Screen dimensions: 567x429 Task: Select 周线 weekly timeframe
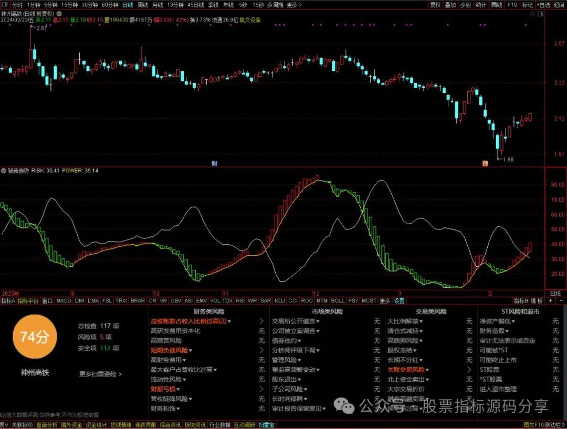pyautogui.click(x=143, y=5)
